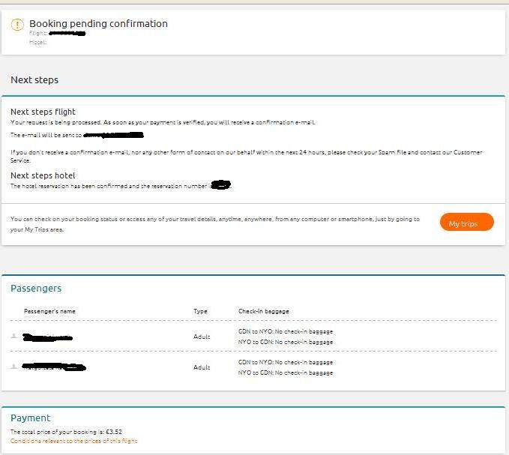Click the request is being processed sentence
This screenshot has width=509, height=455.
pos(163,122)
